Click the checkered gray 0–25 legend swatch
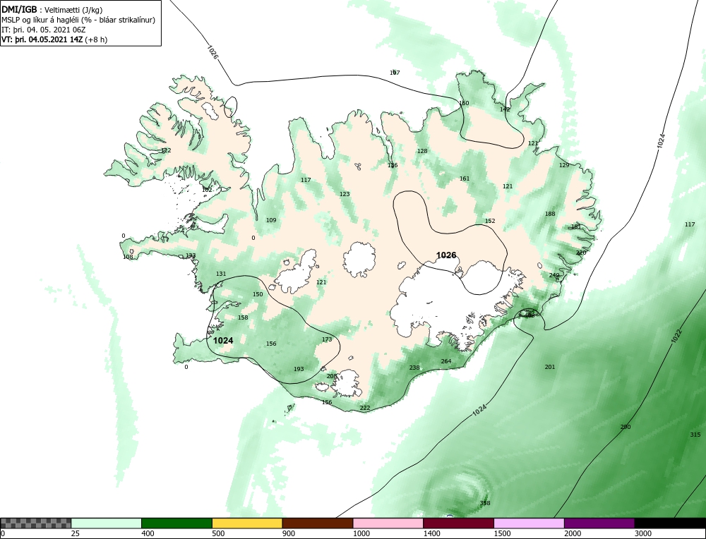 click(35, 523)
